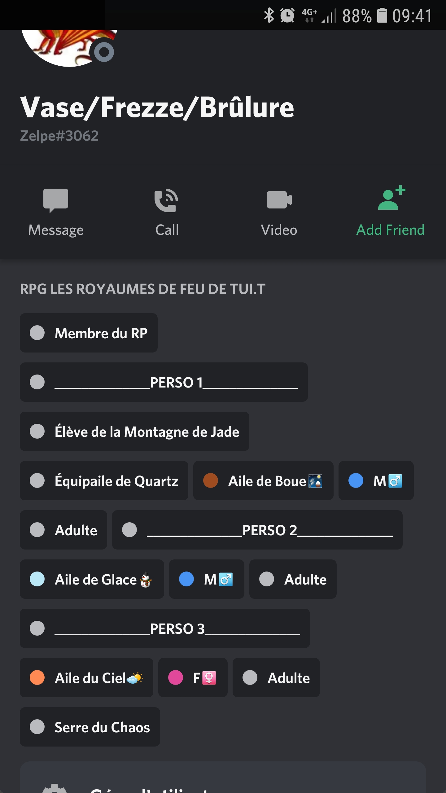Tap the pink F female role chip
The image size is (446, 793).
[193, 678]
